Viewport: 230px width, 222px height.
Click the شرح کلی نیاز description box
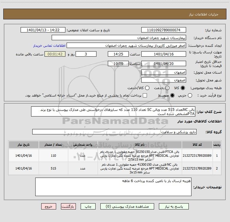coord(113,111)
